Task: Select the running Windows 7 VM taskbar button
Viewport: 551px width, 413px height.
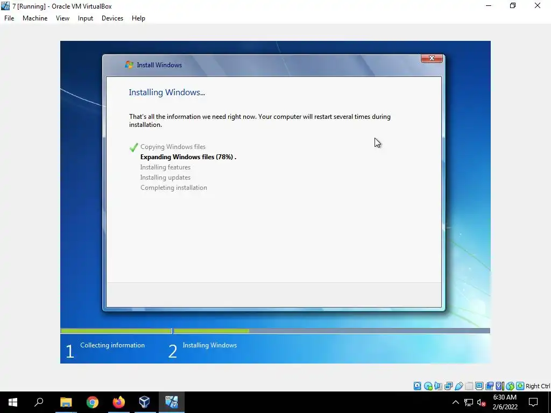Action: [172, 402]
